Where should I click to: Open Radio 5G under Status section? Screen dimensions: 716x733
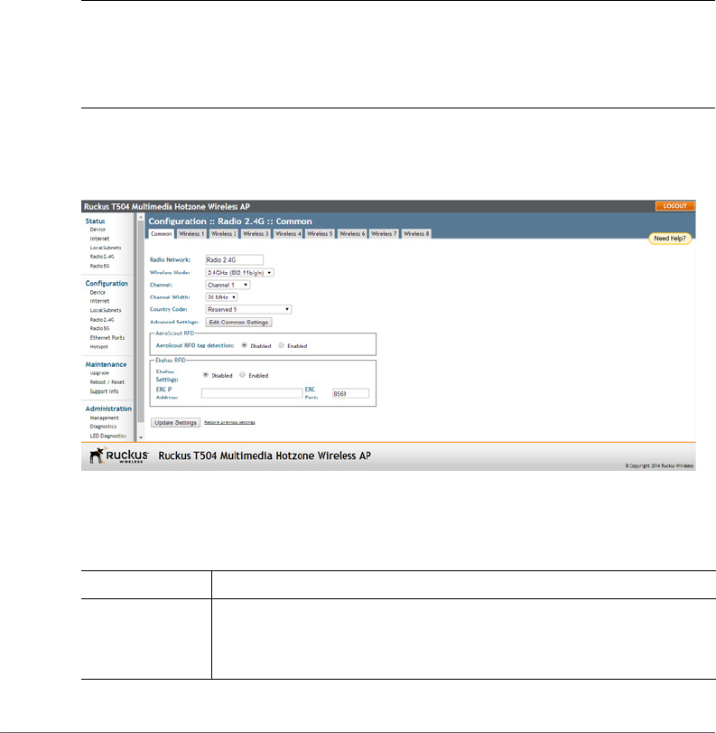pyautogui.click(x=99, y=266)
